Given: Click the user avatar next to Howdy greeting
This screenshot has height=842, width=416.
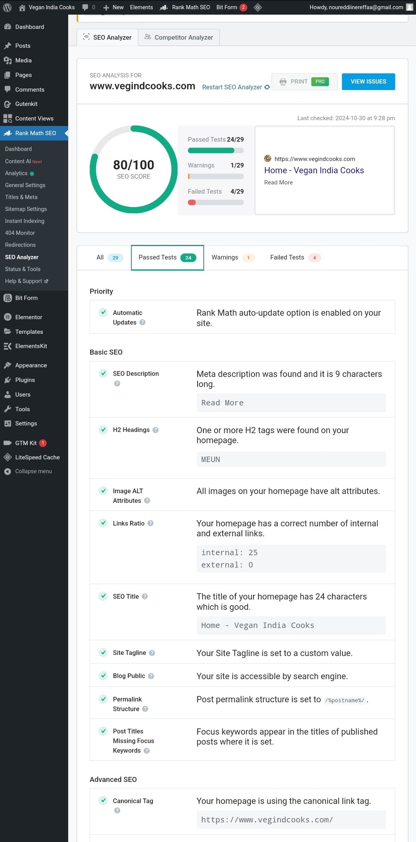Looking at the screenshot, I should point(409,7).
